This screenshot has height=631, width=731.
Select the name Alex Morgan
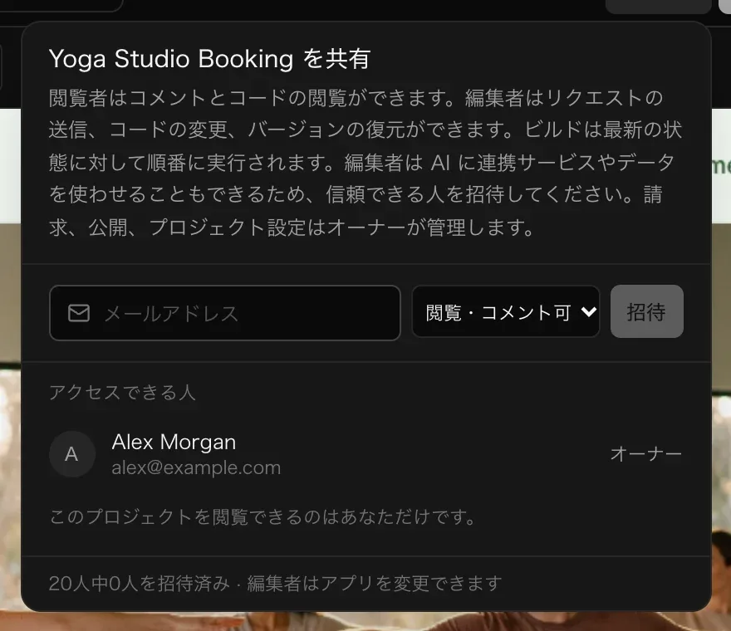point(174,442)
